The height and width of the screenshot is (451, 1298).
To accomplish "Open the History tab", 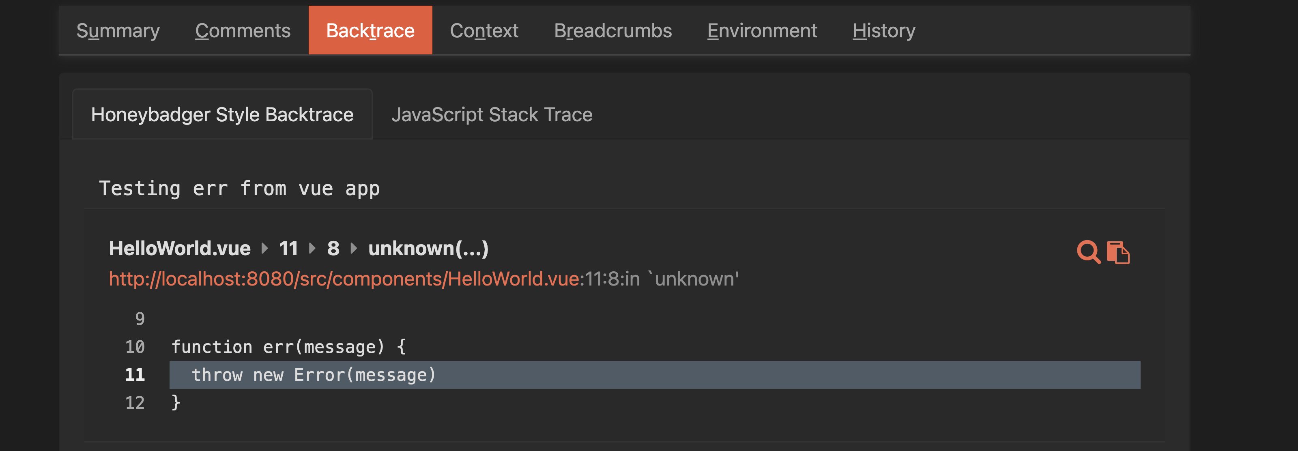I will pyautogui.click(x=883, y=30).
